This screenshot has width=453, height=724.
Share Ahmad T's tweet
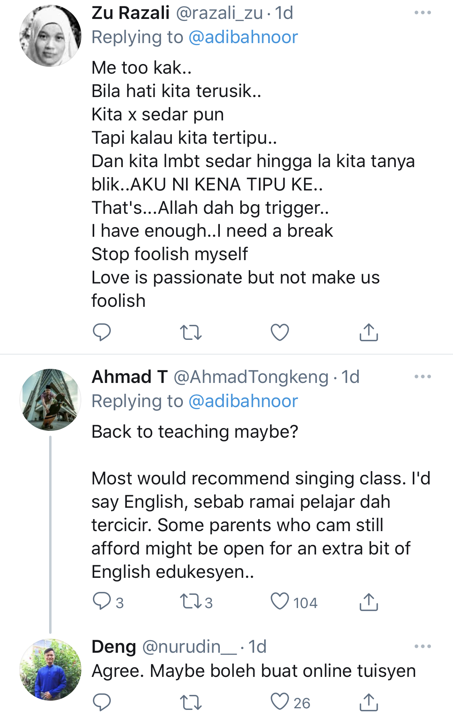pyautogui.click(x=368, y=602)
